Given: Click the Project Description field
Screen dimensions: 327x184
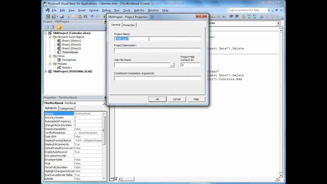Looking at the screenshot, I should tap(157, 50).
